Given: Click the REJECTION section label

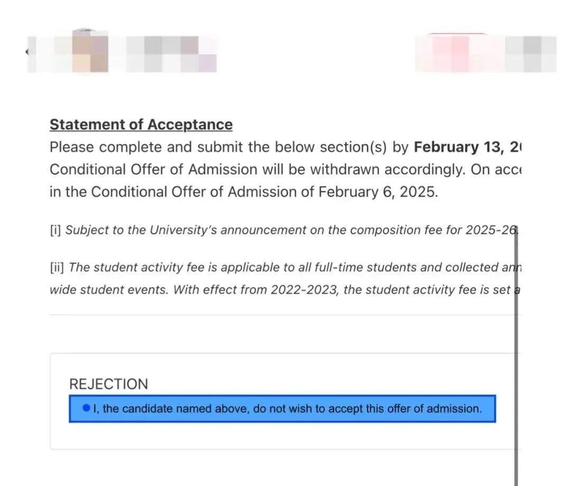Looking at the screenshot, I should [x=108, y=384].
